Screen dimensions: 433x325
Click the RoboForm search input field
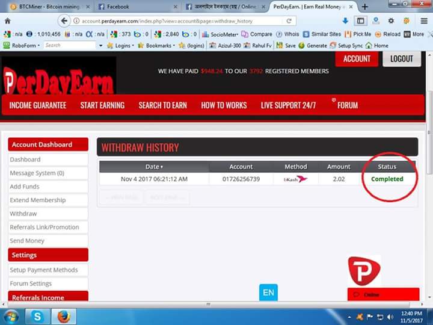point(69,45)
